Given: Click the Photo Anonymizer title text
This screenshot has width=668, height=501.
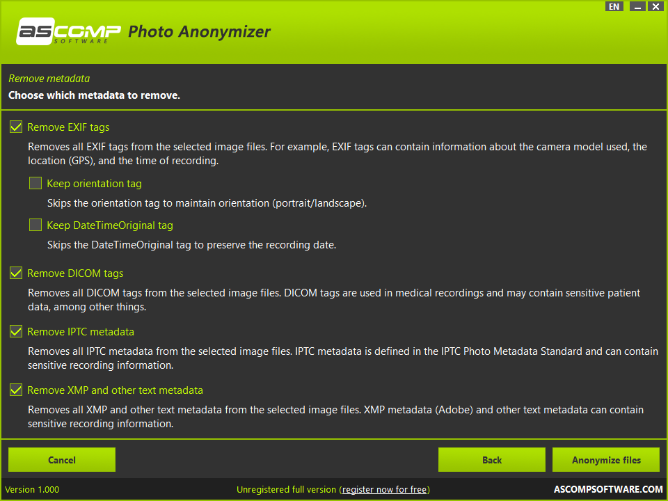Looking at the screenshot, I should 200,32.
